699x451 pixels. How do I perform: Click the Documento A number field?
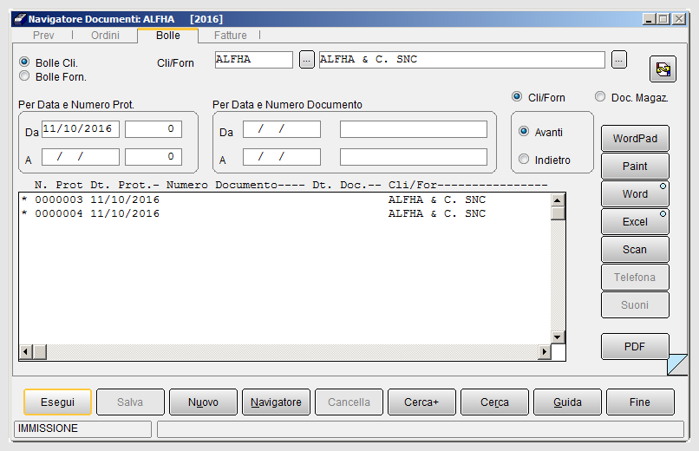point(414,157)
